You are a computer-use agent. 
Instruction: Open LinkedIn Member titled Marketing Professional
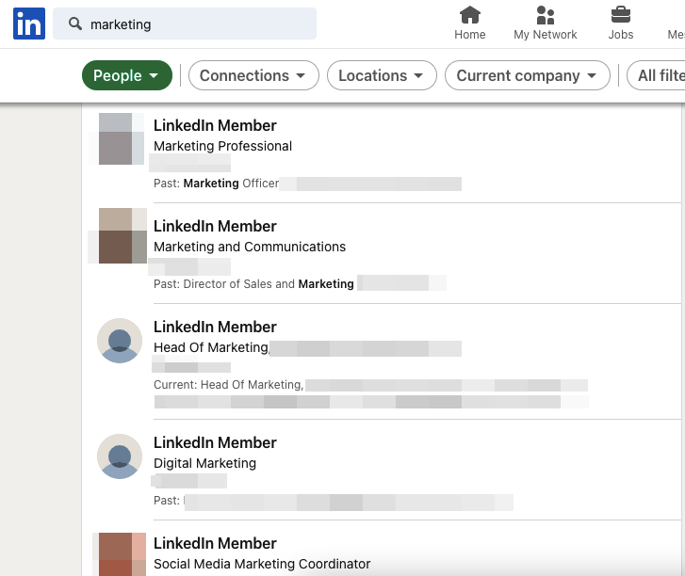tap(215, 126)
